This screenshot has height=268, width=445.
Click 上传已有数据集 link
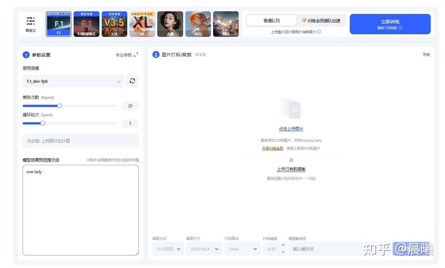tap(291, 169)
